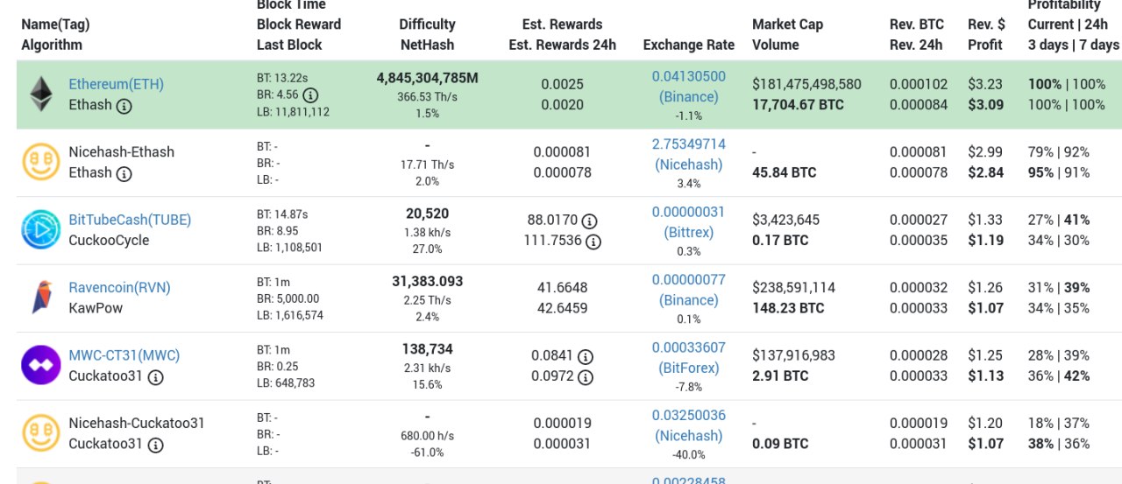Click the Rev. BTC column header
This screenshot has width=1122, height=484.
tap(916, 34)
